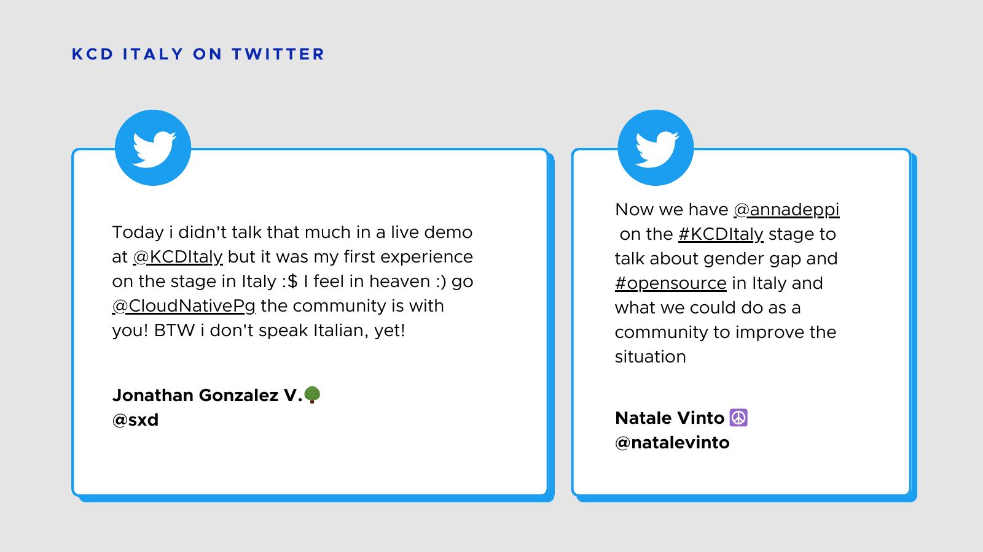The width and height of the screenshot is (983, 552).
Task: Open the #opensource hashtag link
Action: click(x=670, y=283)
